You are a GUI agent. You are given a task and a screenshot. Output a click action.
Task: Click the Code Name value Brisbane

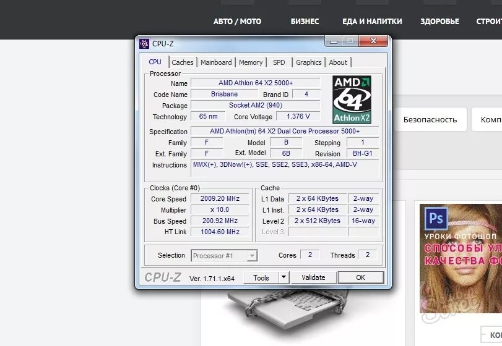click(x=225, y=95)
